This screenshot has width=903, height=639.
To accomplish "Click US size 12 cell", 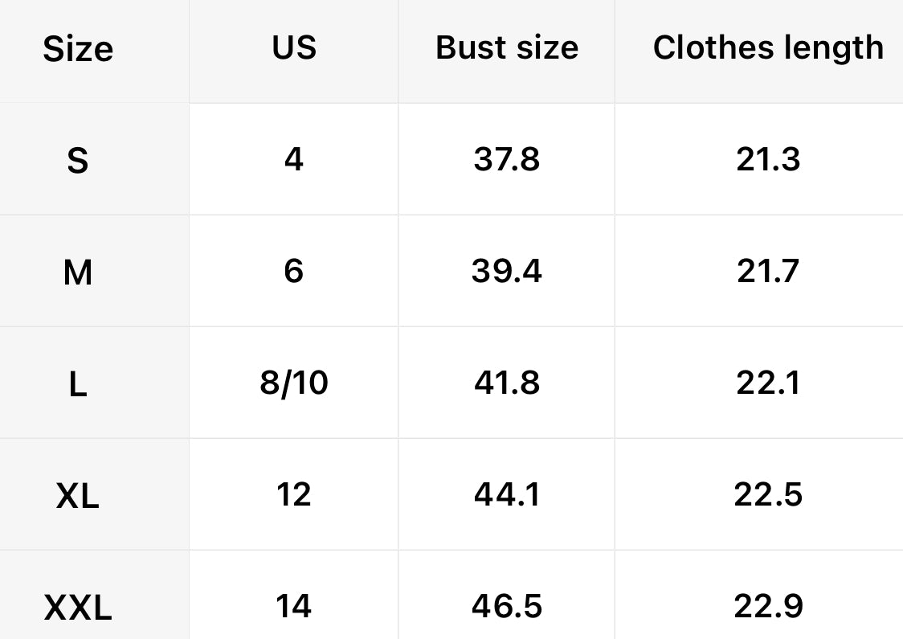I will tap(294, 494).
